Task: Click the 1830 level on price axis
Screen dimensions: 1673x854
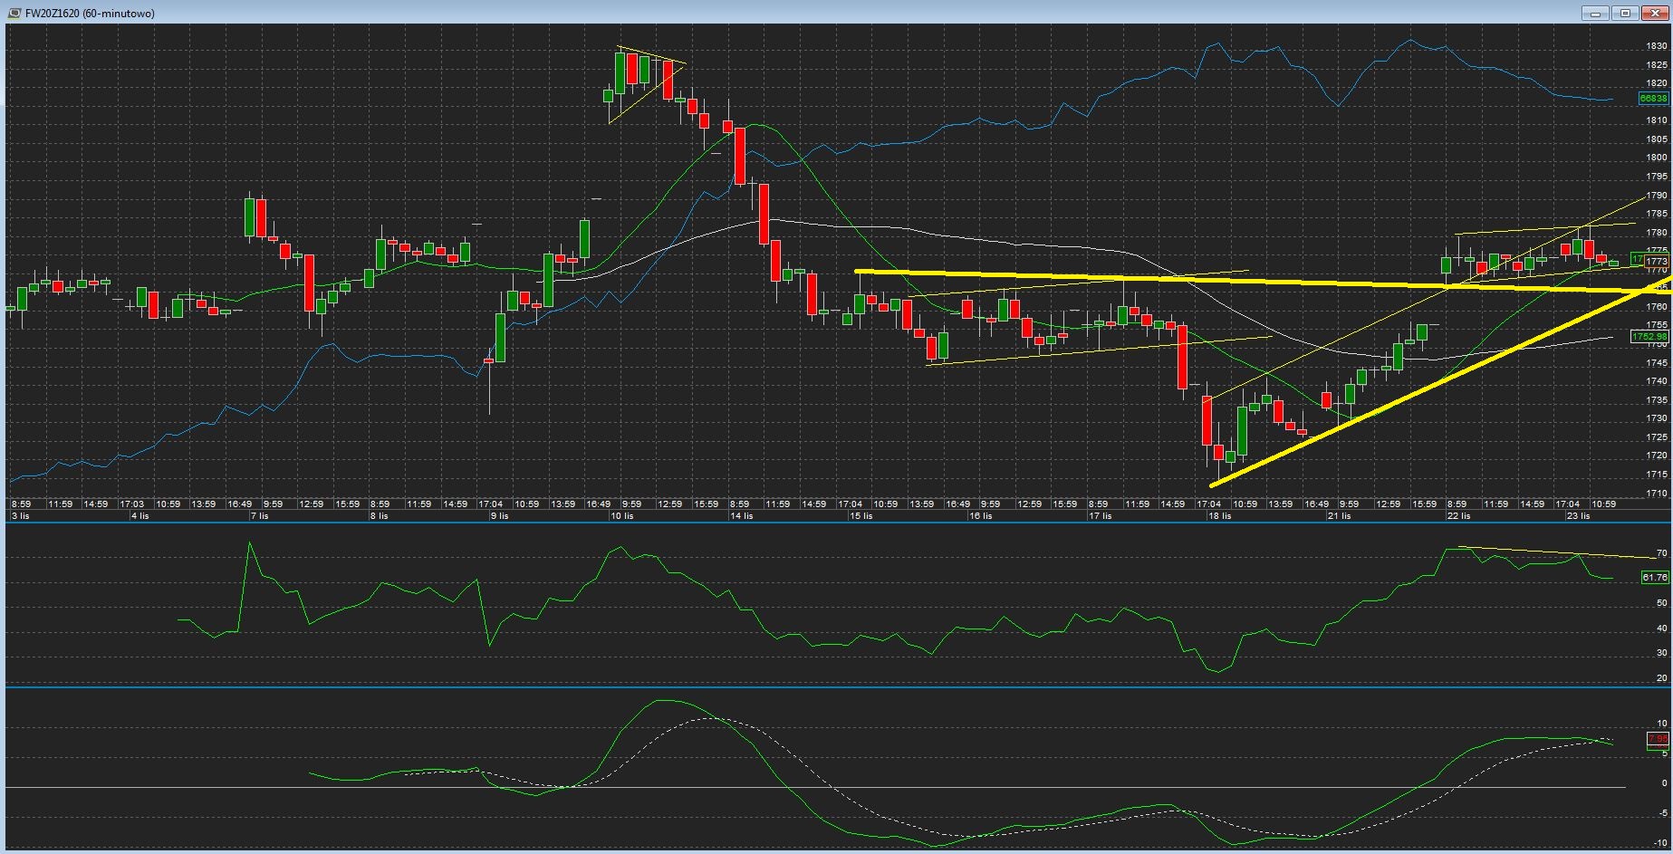Action: (1656, 46)
